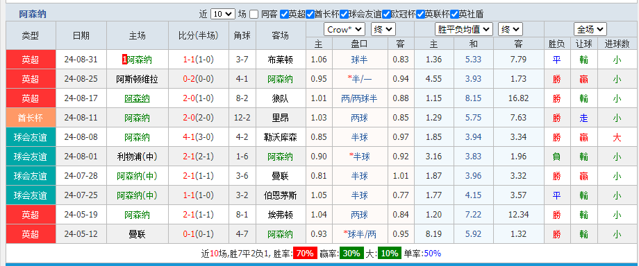Toggle the 同客 checkbox
Image resolution: width=639 pixels, height=266 pixels.
click(x=254, y=15)
